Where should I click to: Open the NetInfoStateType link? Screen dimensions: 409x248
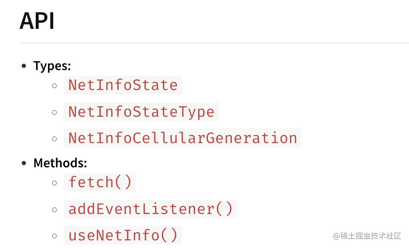pos(141,112)
